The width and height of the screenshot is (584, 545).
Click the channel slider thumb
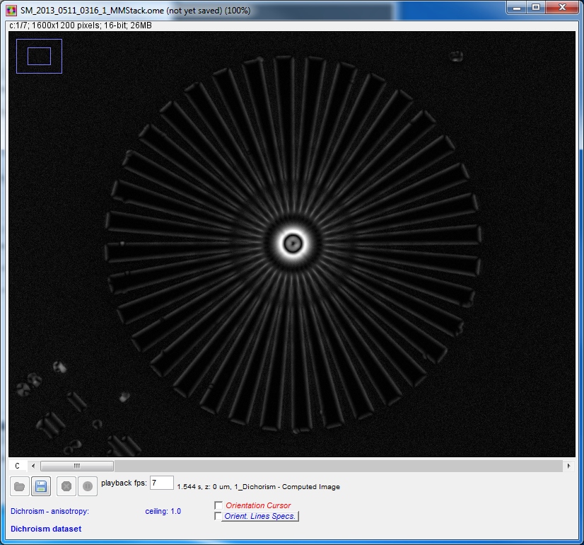(x=76, y=466)
